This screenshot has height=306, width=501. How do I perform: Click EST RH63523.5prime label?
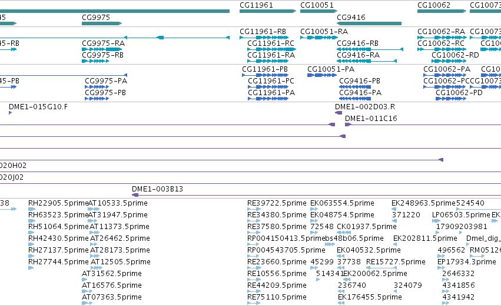(58, 215)
